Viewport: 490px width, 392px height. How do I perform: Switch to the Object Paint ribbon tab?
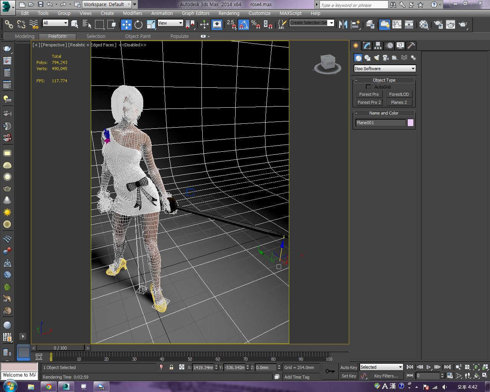(138, 36)
